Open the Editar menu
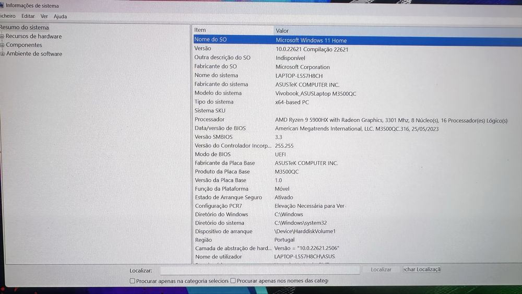The width and height of the screenshot is (522, 294). coord(28,16)
